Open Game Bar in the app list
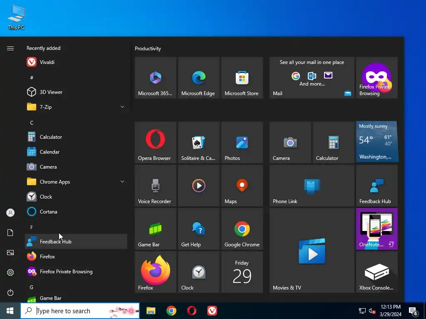426x319 pixels. pyautogui.click(x=76, y=298)
